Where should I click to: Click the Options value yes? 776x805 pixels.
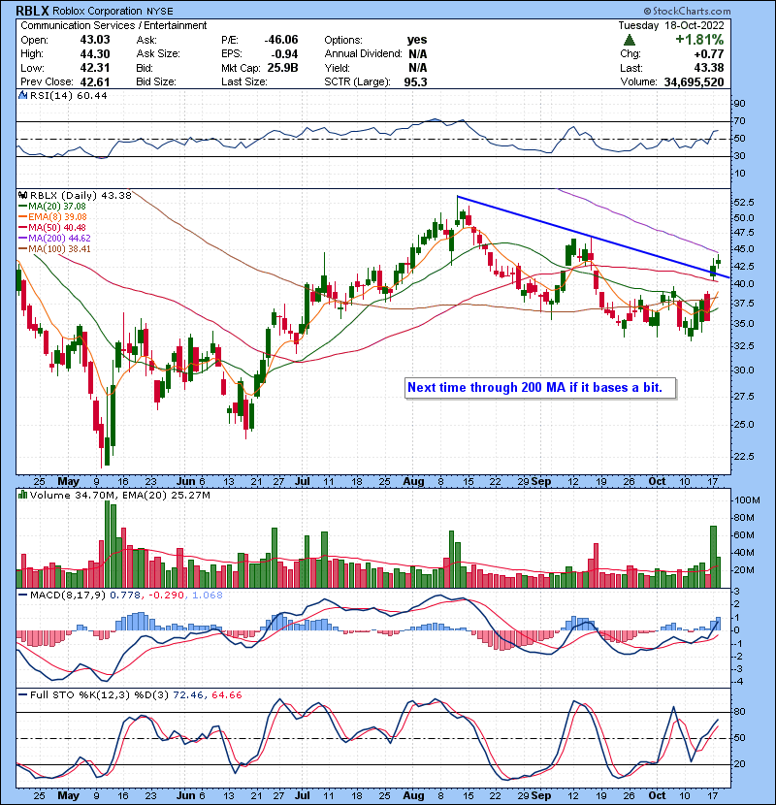click(x=417, y=40)
